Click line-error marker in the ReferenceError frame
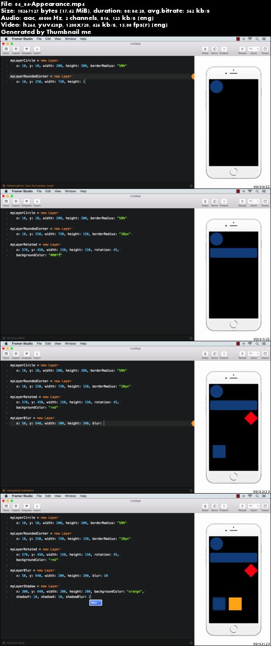This screenshot has width=271, height=646. [x=193, y=76]
